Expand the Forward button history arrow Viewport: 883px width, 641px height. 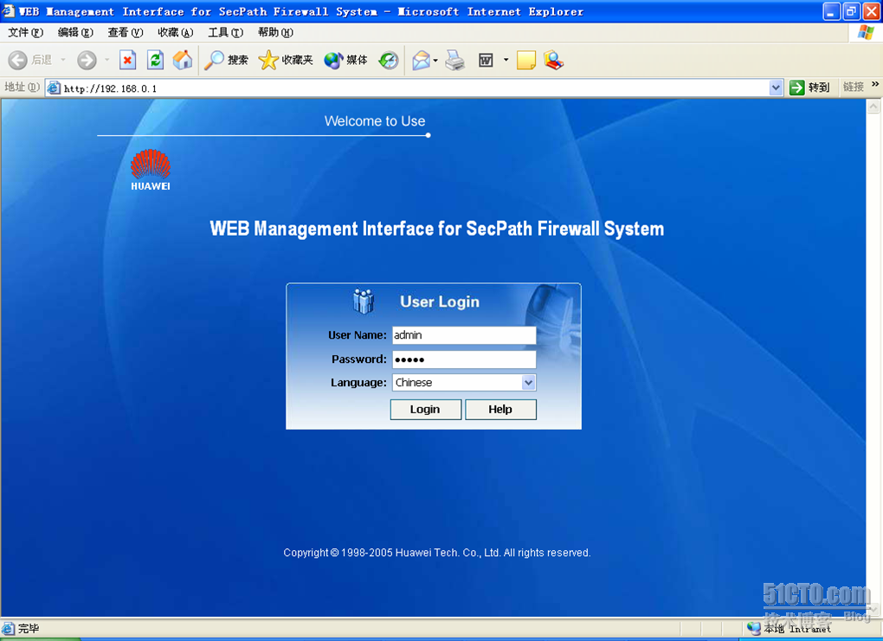point(106,60)
